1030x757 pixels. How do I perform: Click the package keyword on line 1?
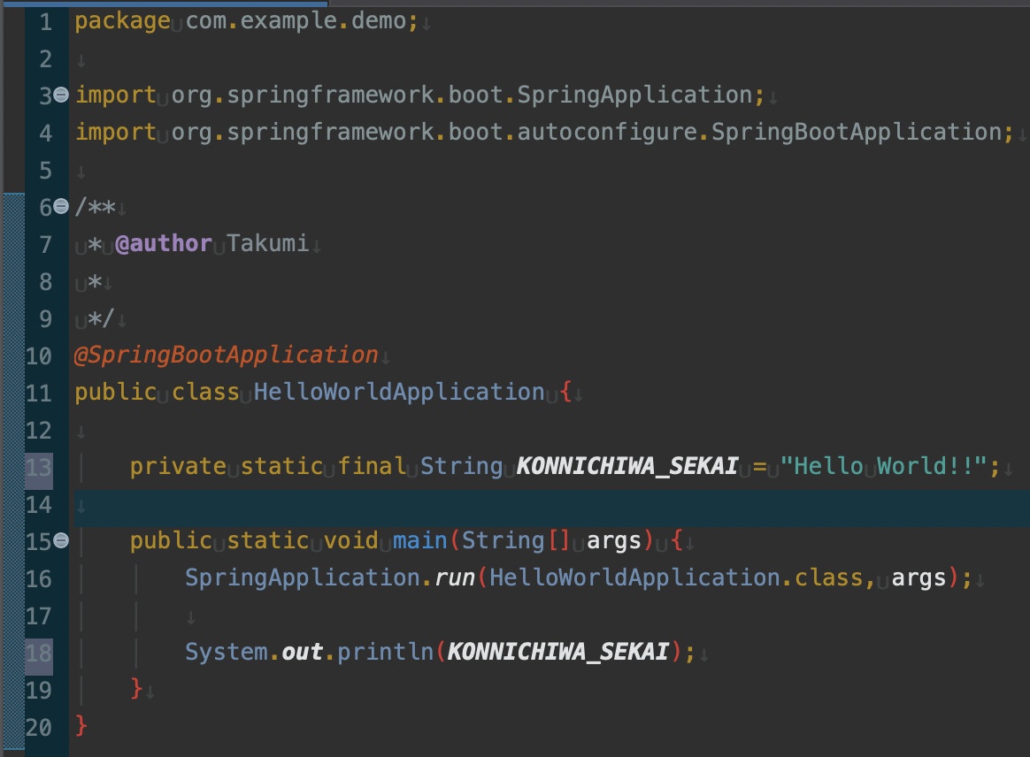pyautogui.click(x=123, y=21)
